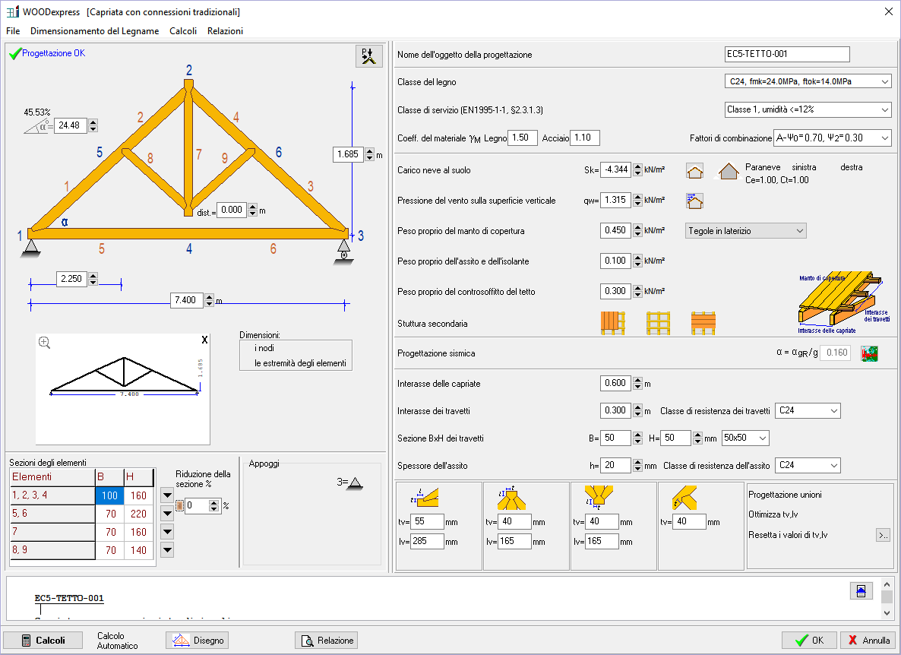Screen dimensions: 901x655
Task: Change support type icon next to 3= in Appoggi
Action: [355, 483]
